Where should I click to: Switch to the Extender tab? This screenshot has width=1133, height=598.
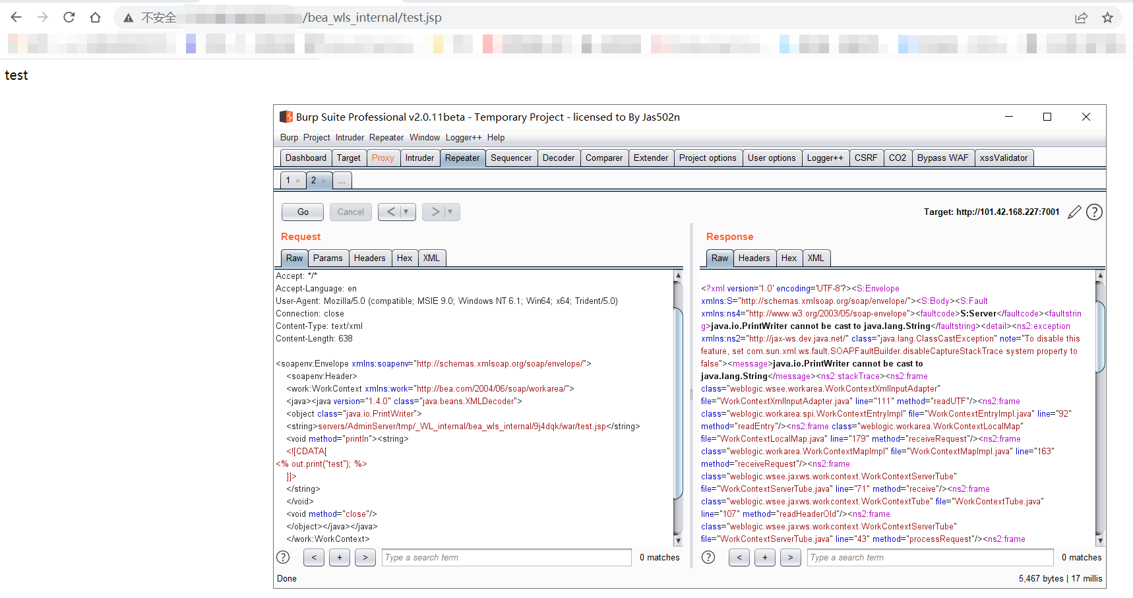click(x=651, y=158)
